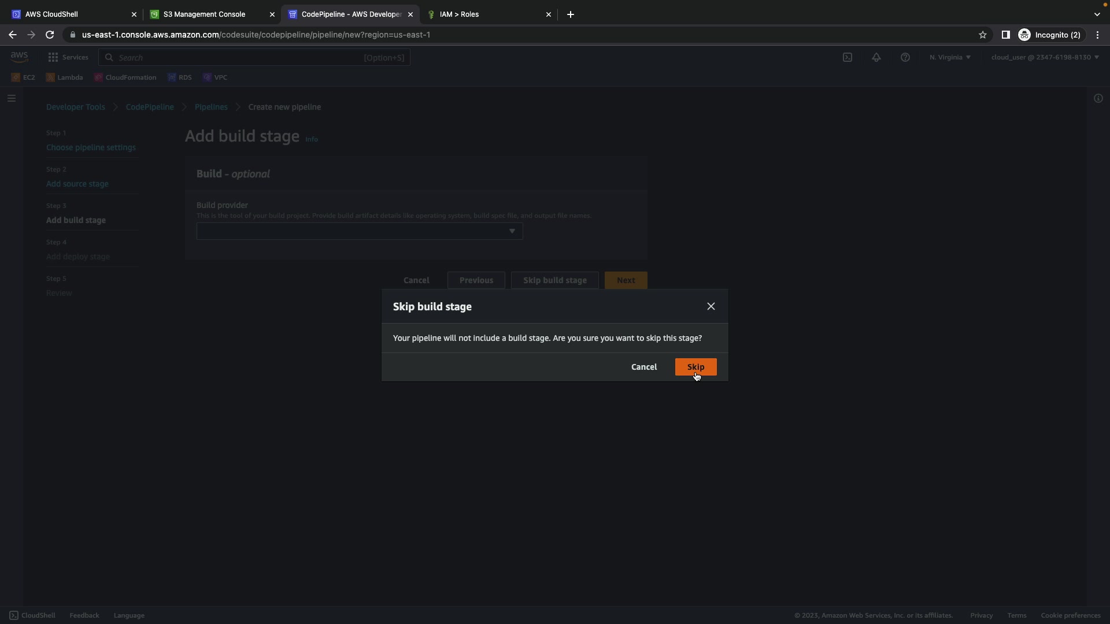
Task: Open CloudShell from the footer bar
Action: [x=32, y=615]
